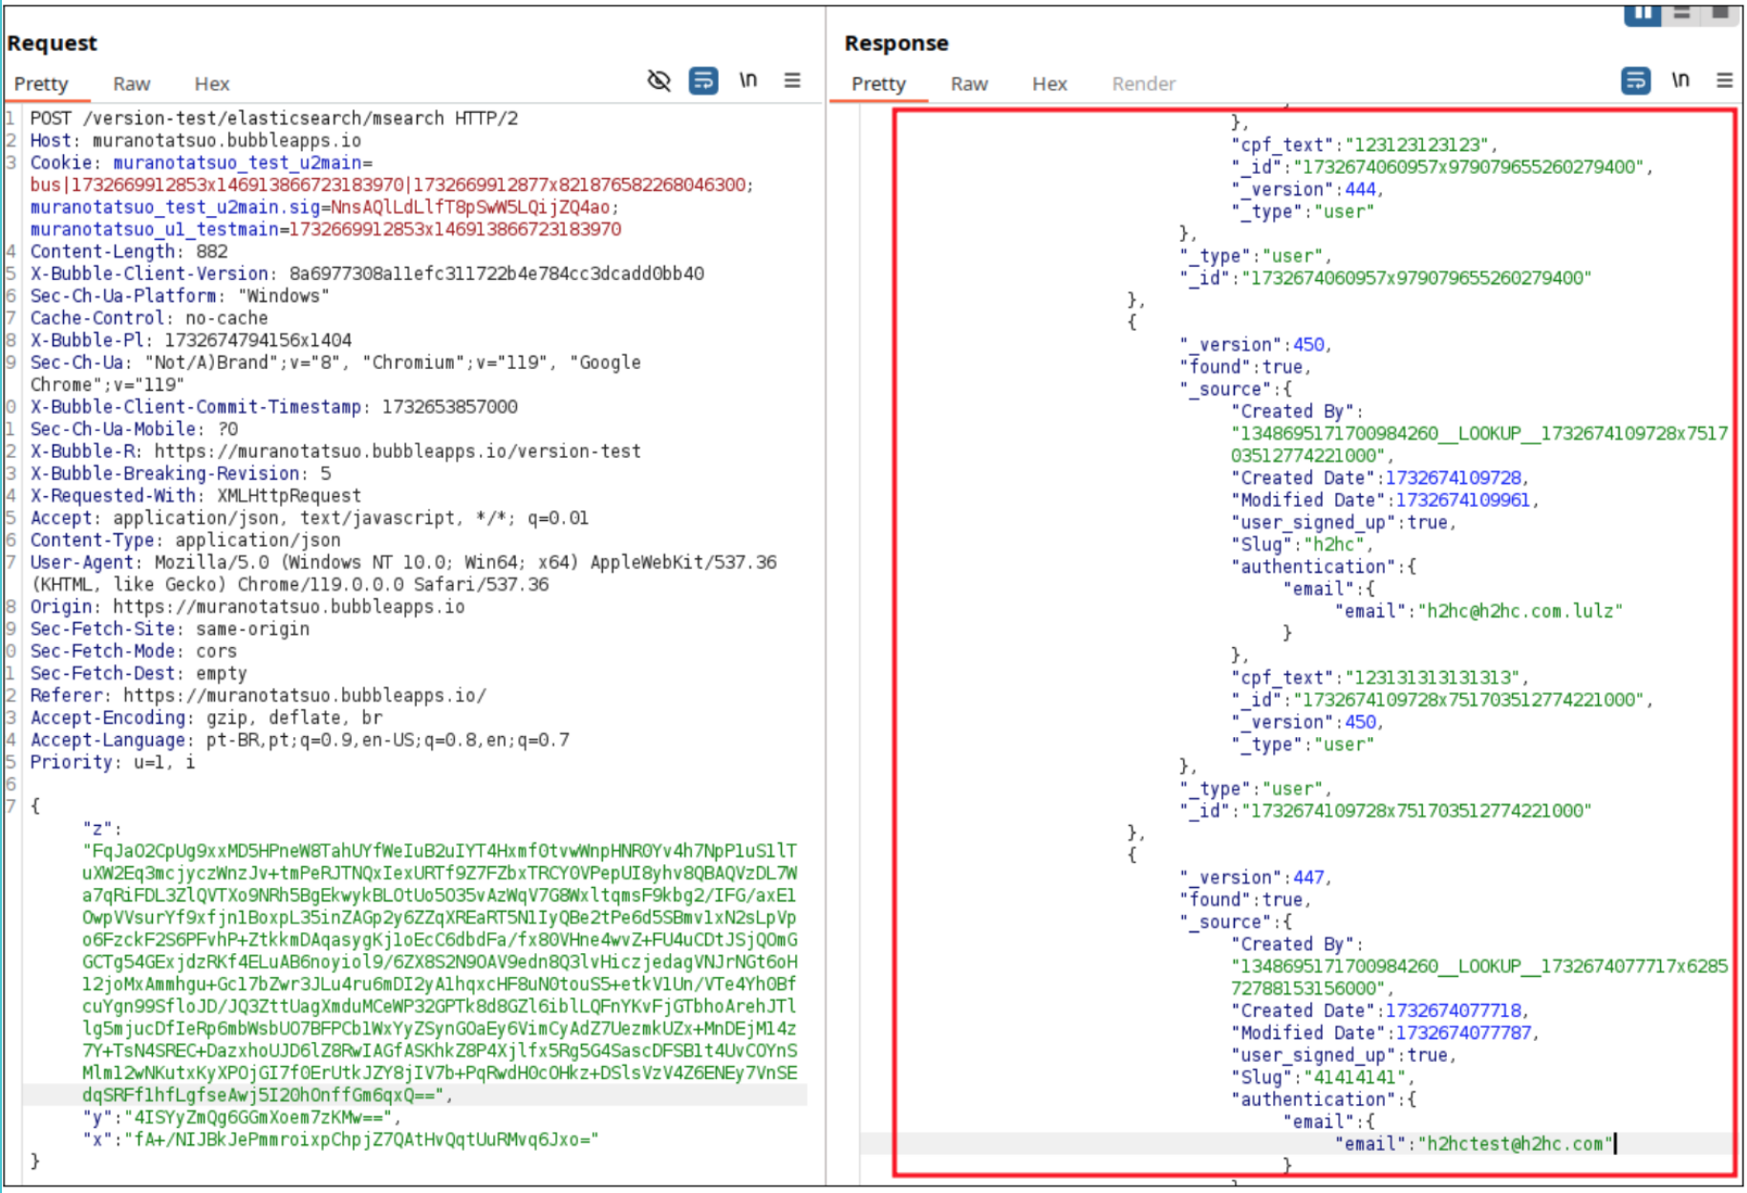Viewport: 1747px width, 1193px height.
Task: Switch Request view to the Raw tab
Action: pyautogui.click(x=131, y=84)
